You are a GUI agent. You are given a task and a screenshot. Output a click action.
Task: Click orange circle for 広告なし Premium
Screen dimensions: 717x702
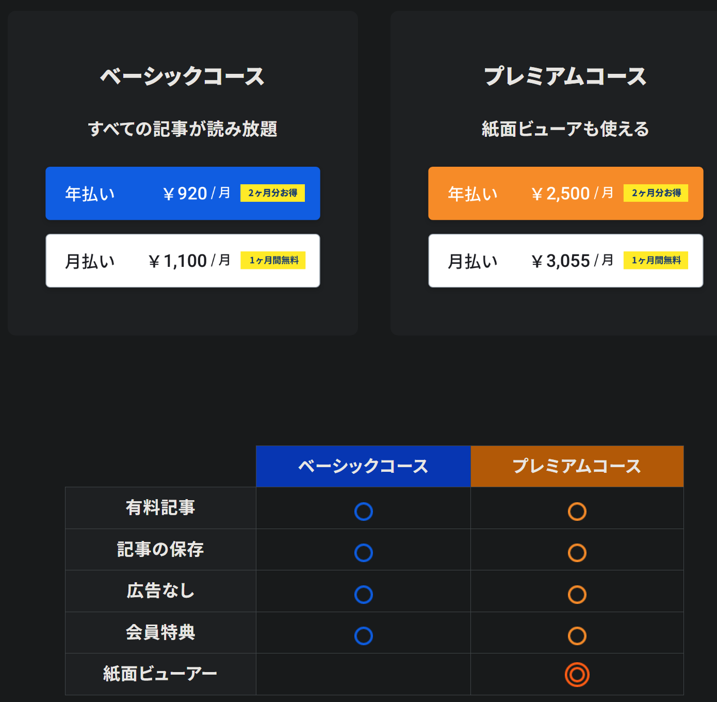(577, 595)
